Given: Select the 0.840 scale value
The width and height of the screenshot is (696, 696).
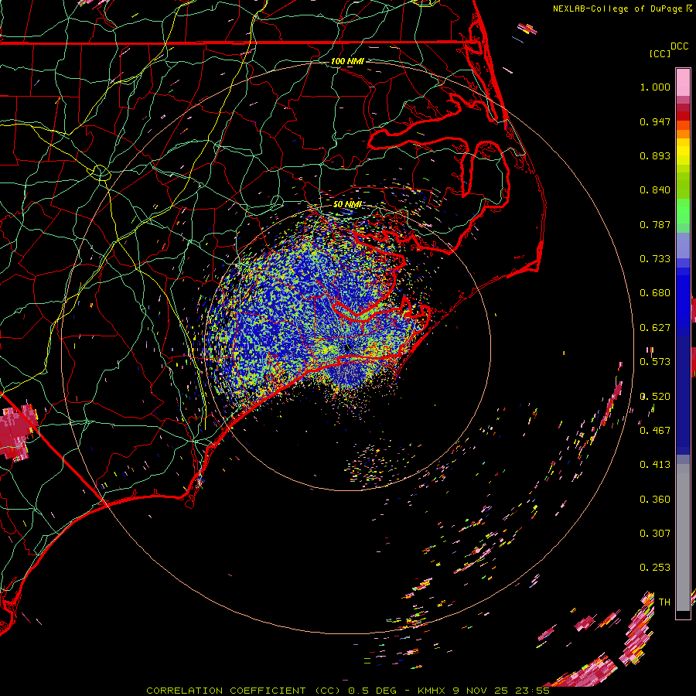Looking at the screenshot, I should point(655,190).
